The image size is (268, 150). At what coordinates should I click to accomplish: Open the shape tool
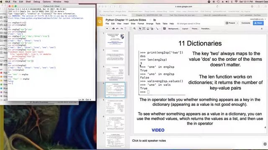(x=152, y=29)
